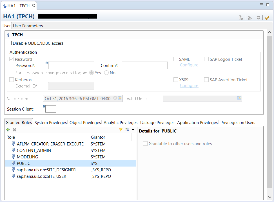Enable SAP Logon Ticket checkbox

(206, 59)
